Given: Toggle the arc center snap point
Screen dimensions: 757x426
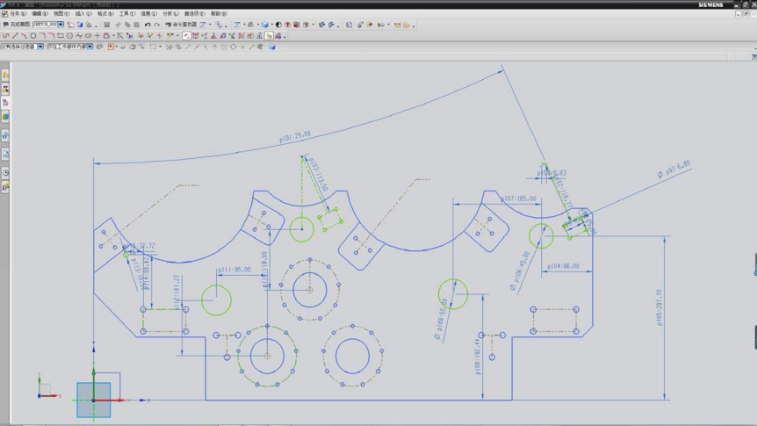Looking at the screenshot, I should point(224,47).
